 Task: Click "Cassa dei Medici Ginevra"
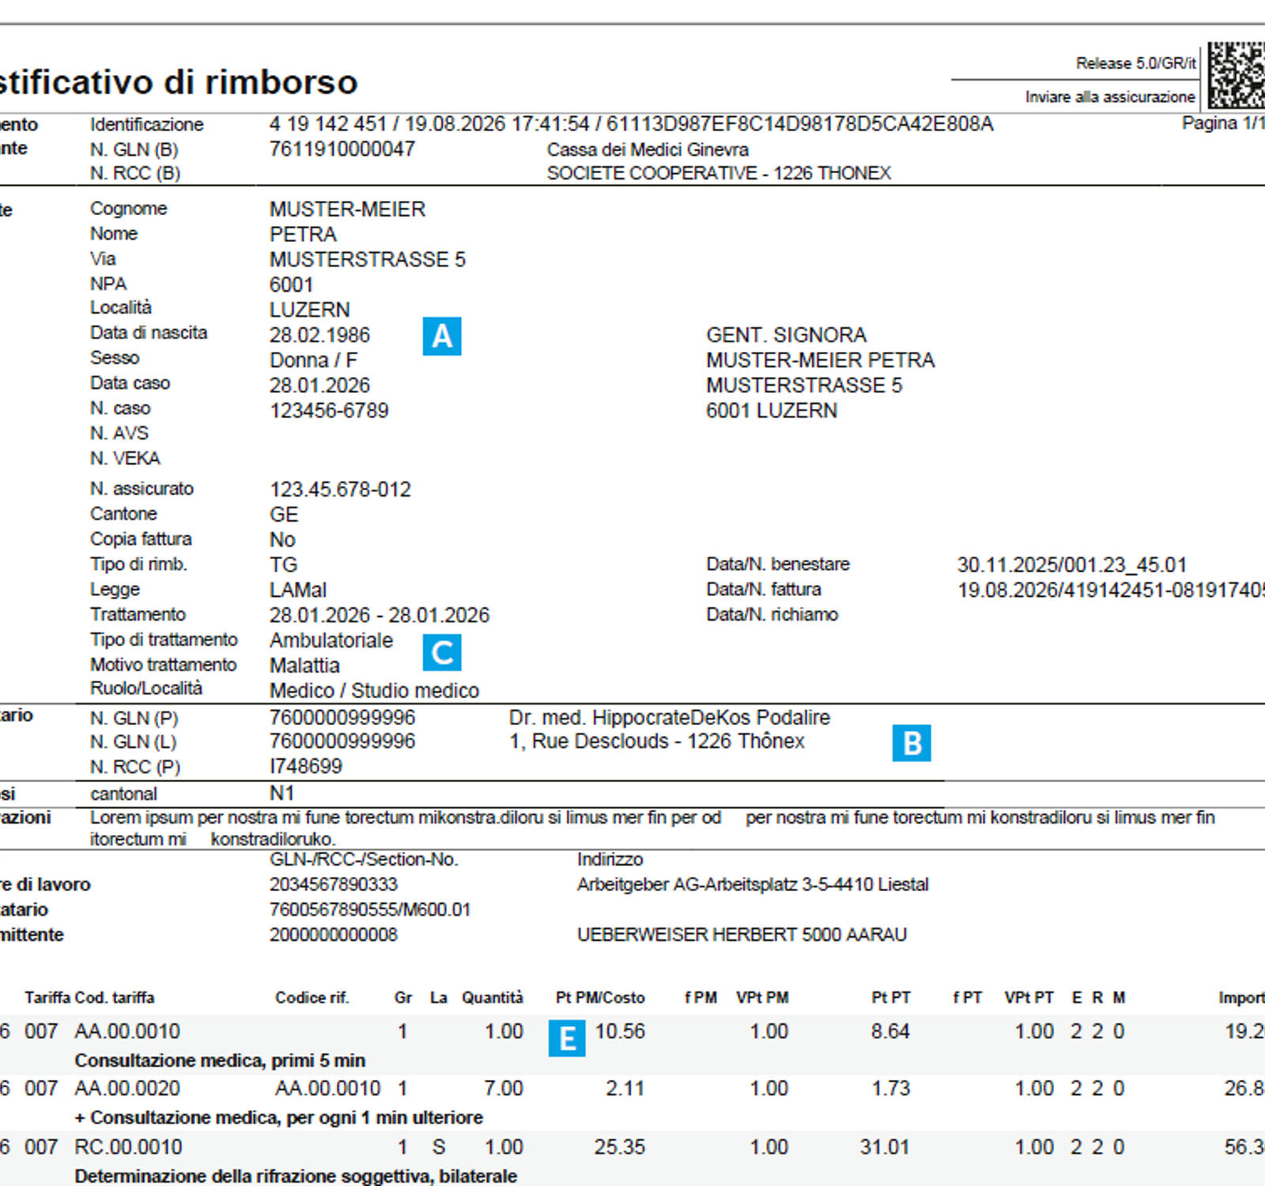[x=648, y=149]
